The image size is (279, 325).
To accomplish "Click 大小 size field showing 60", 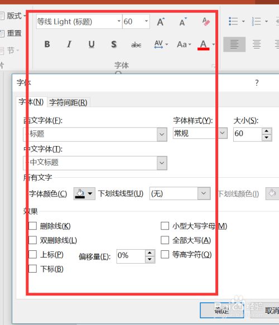I will [247, 134].
